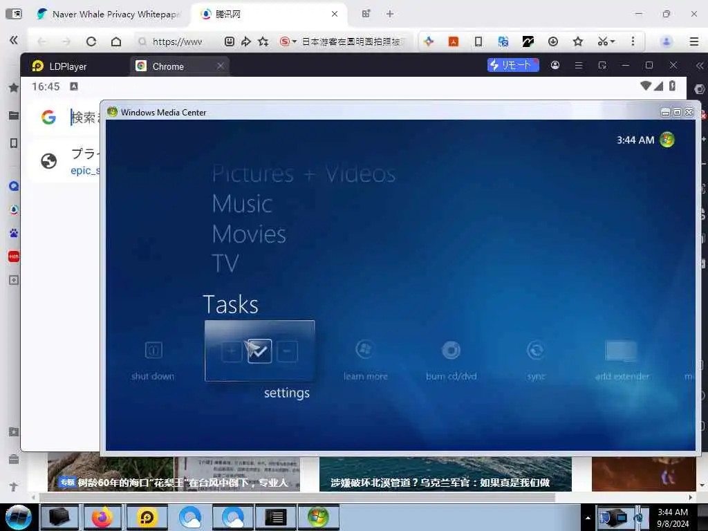Select the Tasks heading in Media Center
708x531 pixels.
[231, 304]
